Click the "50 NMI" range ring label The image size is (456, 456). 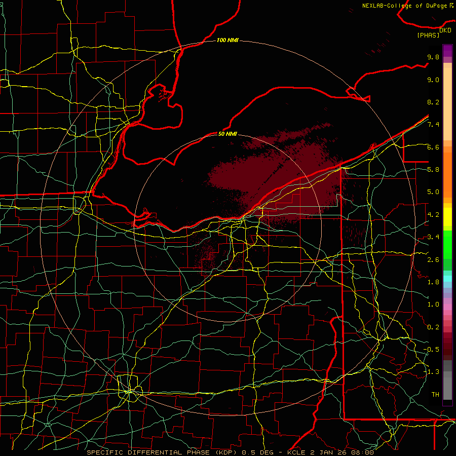pos(227,134)
